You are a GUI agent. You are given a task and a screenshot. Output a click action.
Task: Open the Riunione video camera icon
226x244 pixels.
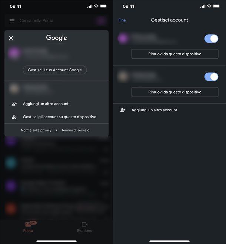(84, 224)
